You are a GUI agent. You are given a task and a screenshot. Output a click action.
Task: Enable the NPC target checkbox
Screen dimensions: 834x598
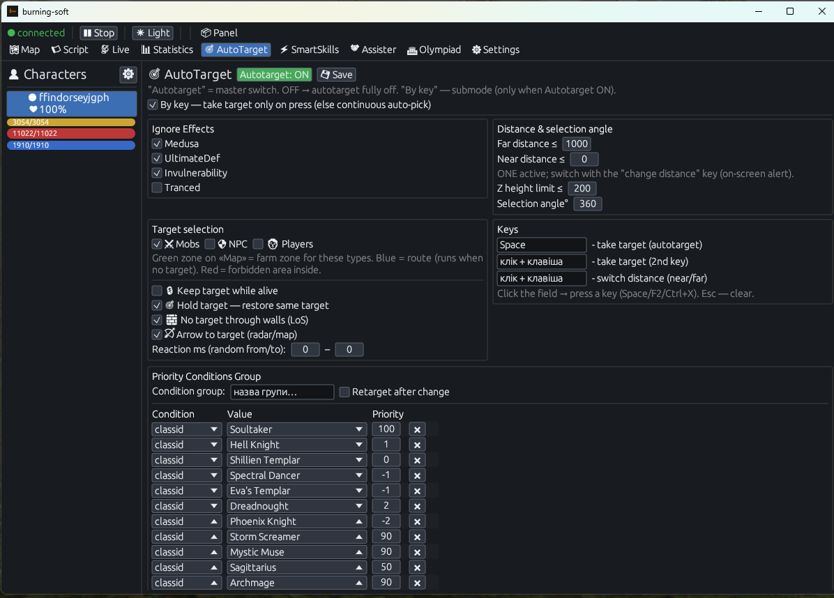(210, 244)
